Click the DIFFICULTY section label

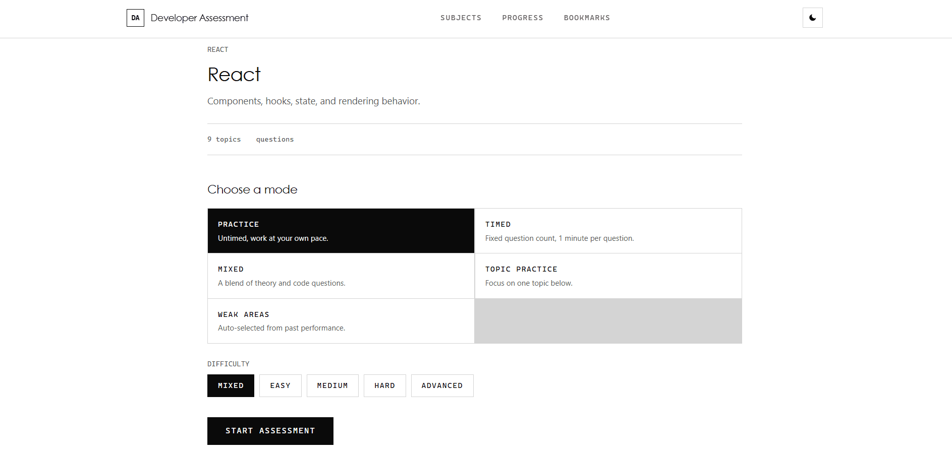pos(228,364)
